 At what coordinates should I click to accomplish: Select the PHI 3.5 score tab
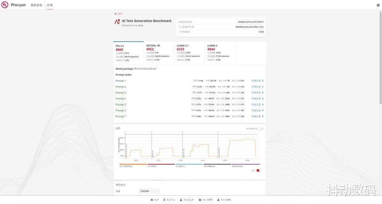click(129, 53)
